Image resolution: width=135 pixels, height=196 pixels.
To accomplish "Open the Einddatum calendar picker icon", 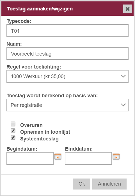I will tap(116, 157).
